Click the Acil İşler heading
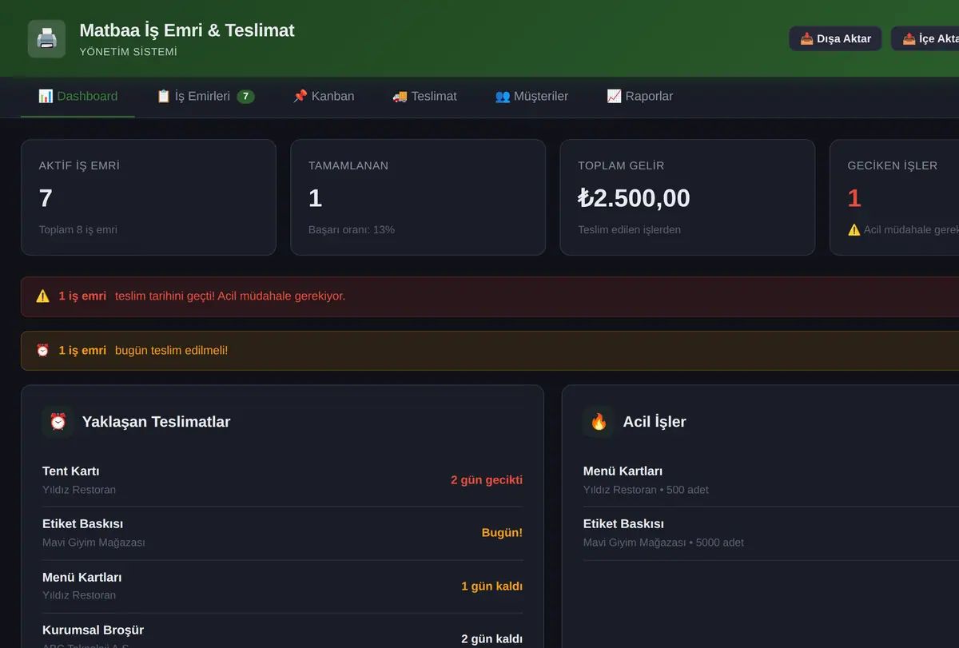Viewport: 959px width, 648px height. [x=655, y=422]
